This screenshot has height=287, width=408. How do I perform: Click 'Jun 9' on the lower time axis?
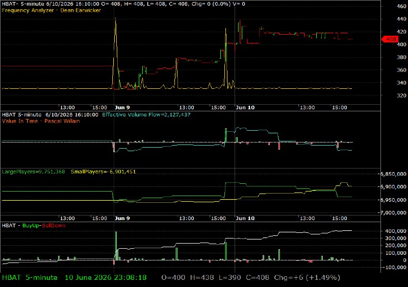tap(122, 218)
